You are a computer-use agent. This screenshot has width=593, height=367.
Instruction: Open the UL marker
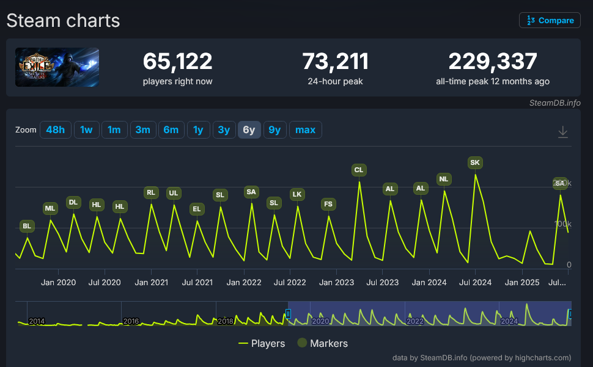tap(174, 194)
